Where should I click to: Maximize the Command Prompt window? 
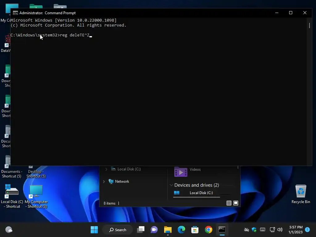pyautogui.click(x=291, y=13)
